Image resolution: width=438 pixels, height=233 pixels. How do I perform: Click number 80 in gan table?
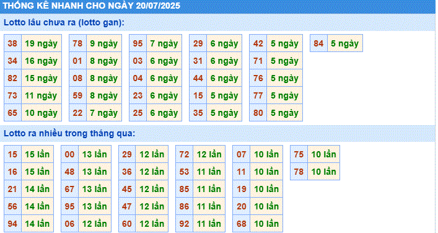[258, 113]
